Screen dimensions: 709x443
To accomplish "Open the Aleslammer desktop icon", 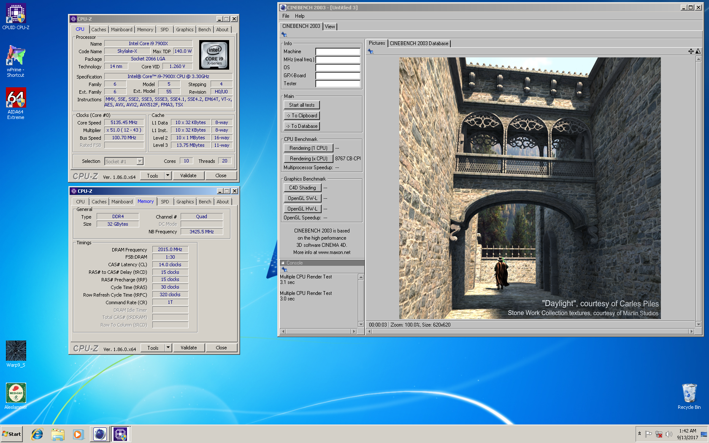I will [x=16, y=396].
